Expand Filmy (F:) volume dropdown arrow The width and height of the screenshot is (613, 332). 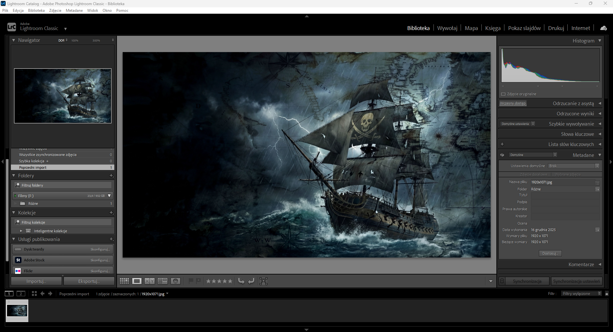[x=109, y=196]
